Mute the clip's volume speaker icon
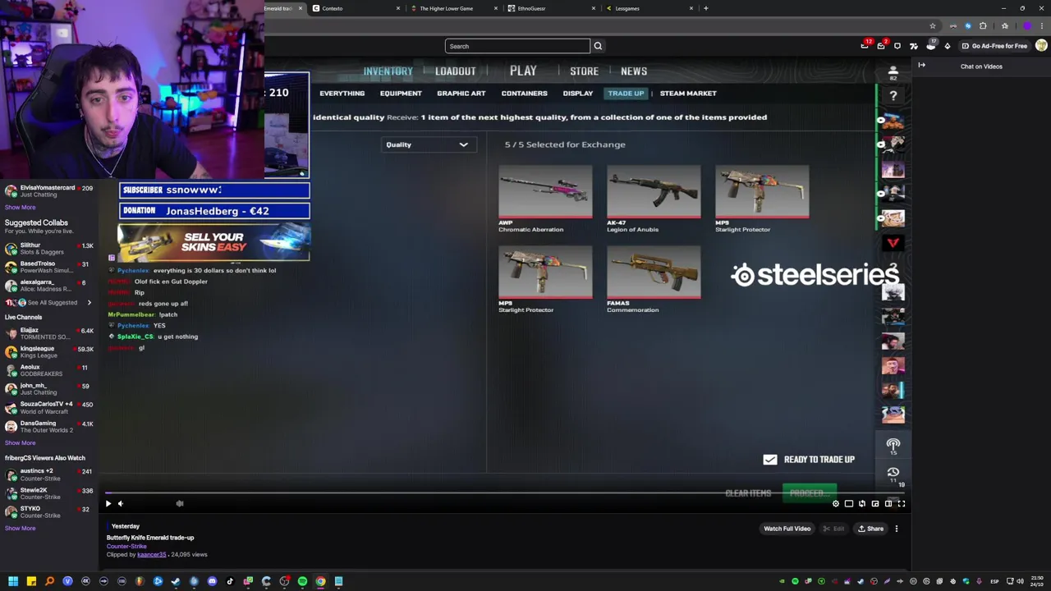The width and height of the screenshot is (1051, 591). click(121, 504)
